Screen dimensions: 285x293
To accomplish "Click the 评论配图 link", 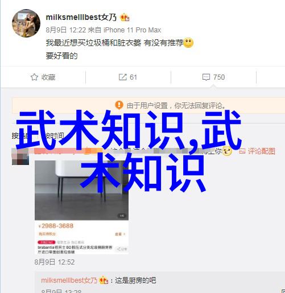I will (x=257, y=151).
